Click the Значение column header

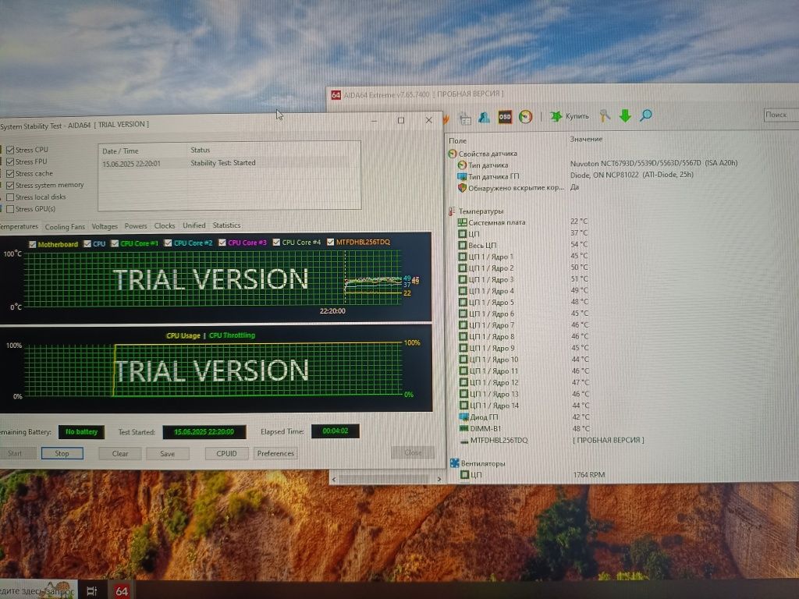tap(586, 139)
